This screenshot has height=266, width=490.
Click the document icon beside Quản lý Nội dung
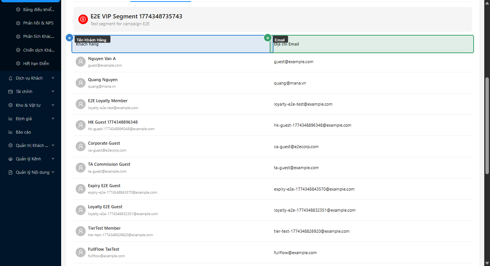(x=10, y=172)
